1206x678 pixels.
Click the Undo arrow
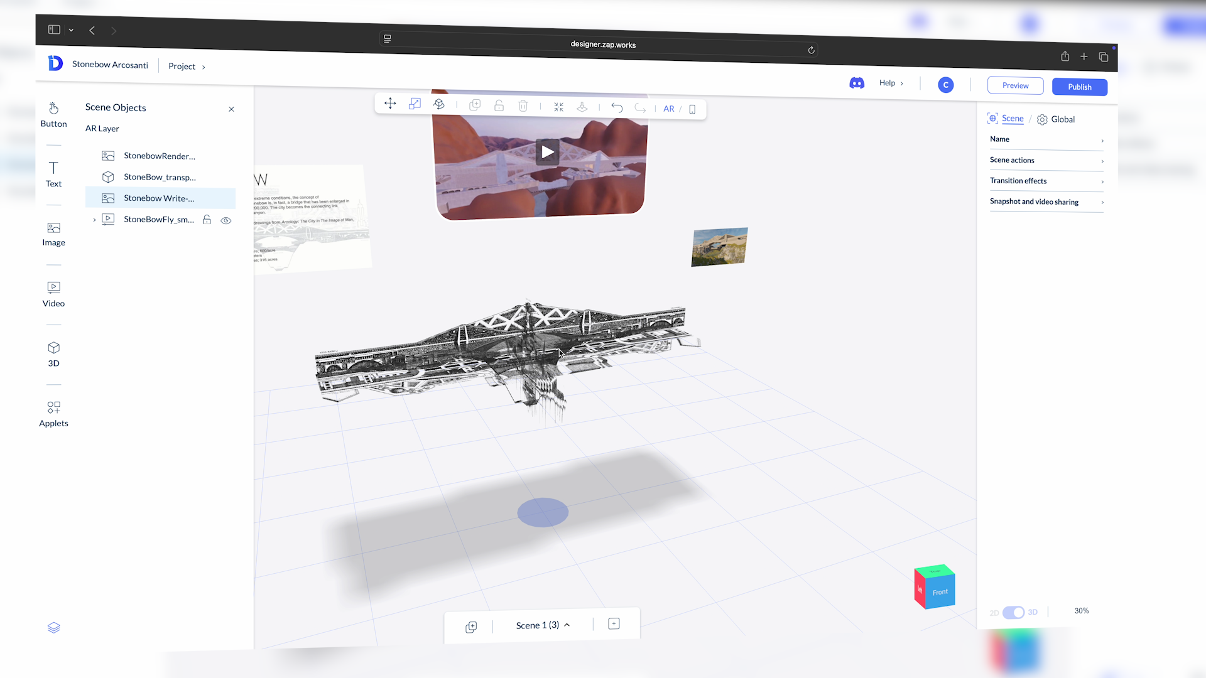point(617,108)
